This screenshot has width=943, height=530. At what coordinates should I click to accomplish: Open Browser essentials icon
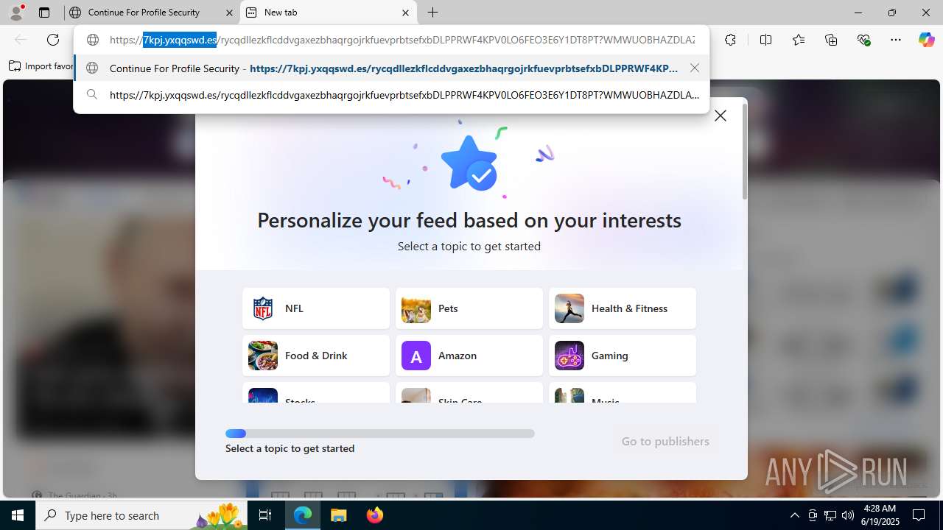(x=863, y=40)
